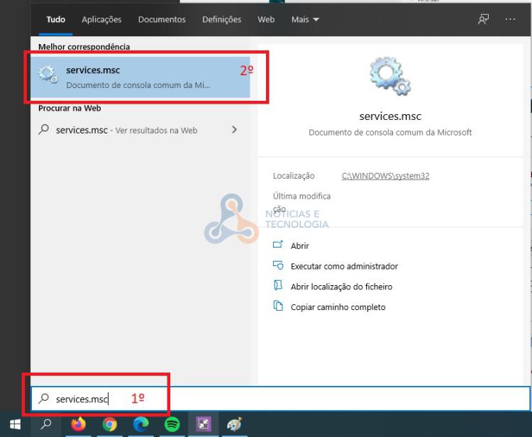
Task: Click the administrator shield icon
Action: 278,265
